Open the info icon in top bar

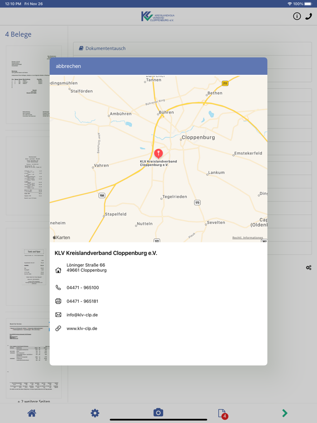[297, 16]
